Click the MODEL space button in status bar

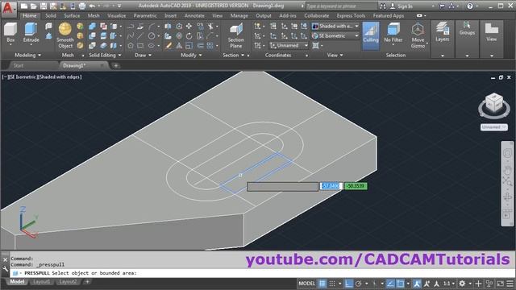(306, 284)
